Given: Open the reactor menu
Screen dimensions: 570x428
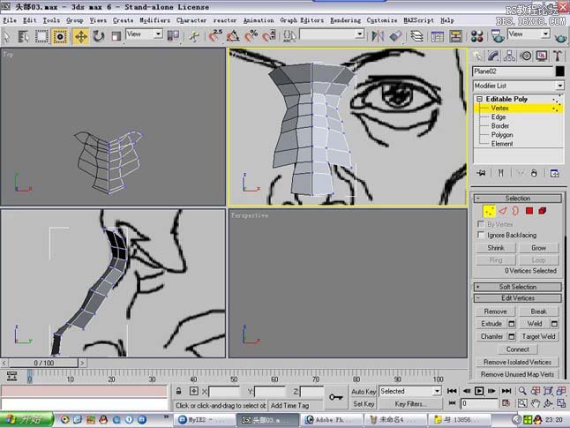Looking at the screenshot, I should pos(225,20).
